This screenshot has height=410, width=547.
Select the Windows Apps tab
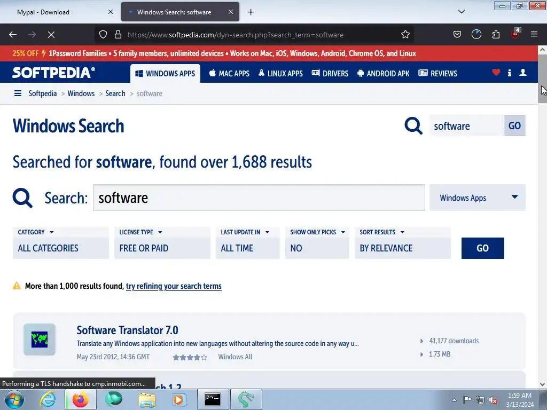[166, 74]
